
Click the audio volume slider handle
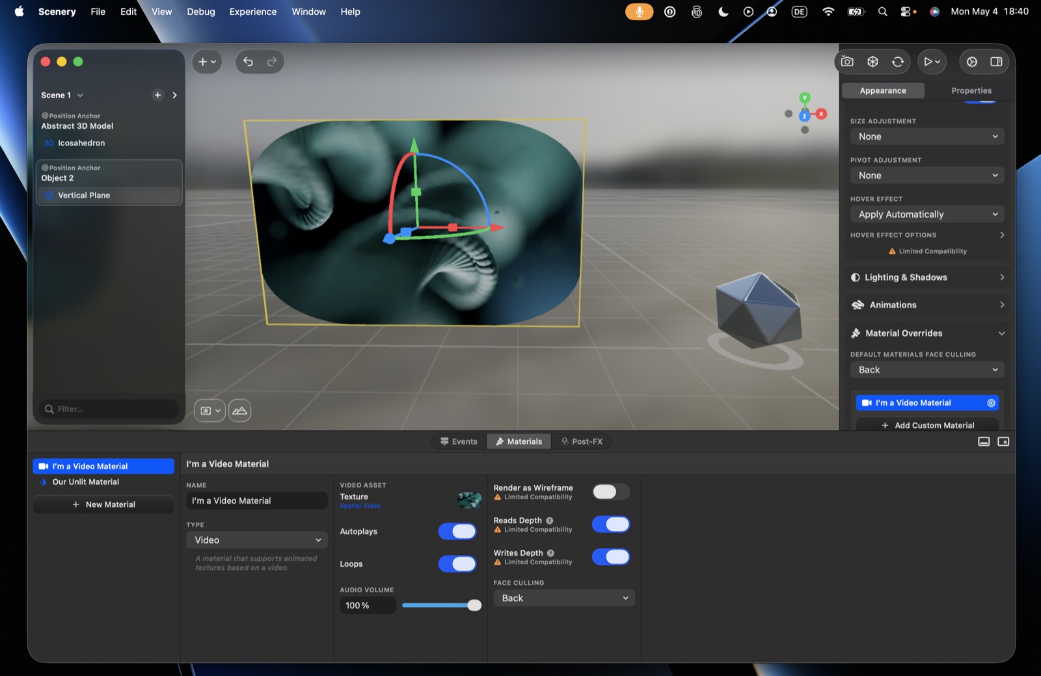coord(474,605)
